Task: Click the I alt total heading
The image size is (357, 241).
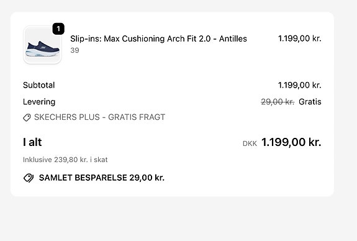Action: pos(32,142)
